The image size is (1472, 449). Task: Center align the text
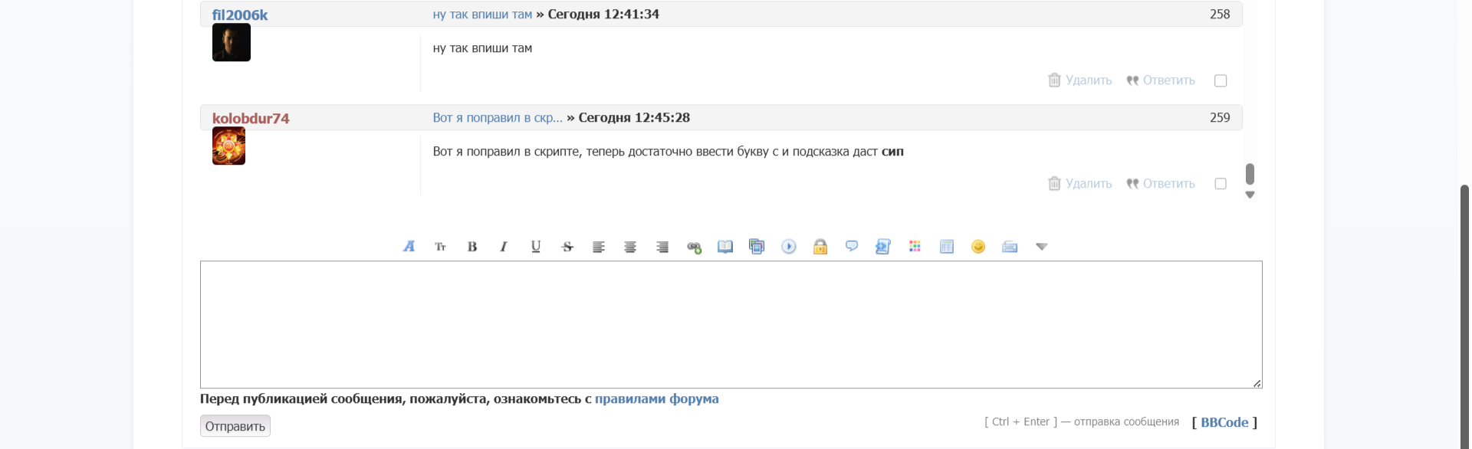tap(630, 247)
